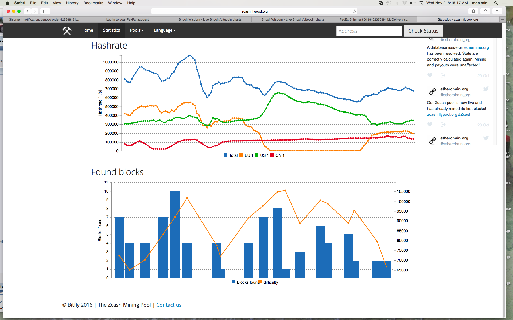This screenshot has height=320, width=513.
Task: Open the Safari downloads icon
Action: pos(473,11)
